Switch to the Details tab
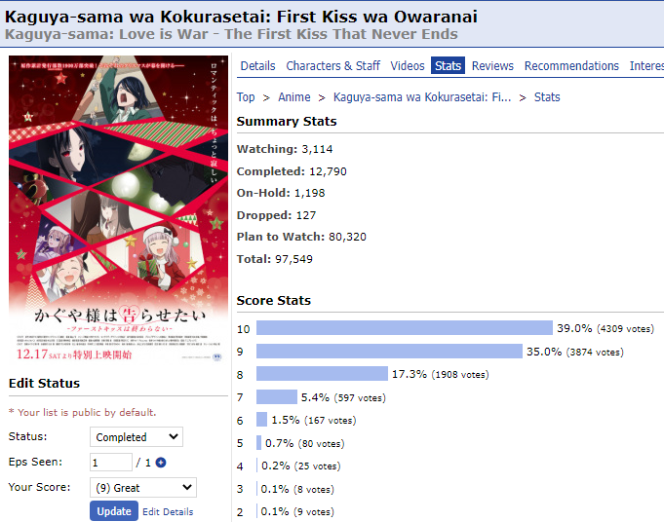Viewport: 664px width, 522px height. (258, 66)
